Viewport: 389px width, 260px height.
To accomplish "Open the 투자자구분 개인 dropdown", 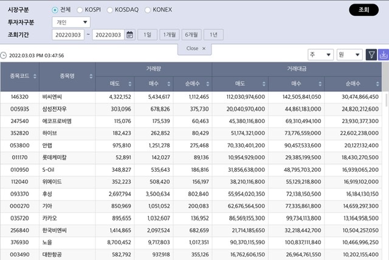I will pyautogui.click(x=71, y=22).
